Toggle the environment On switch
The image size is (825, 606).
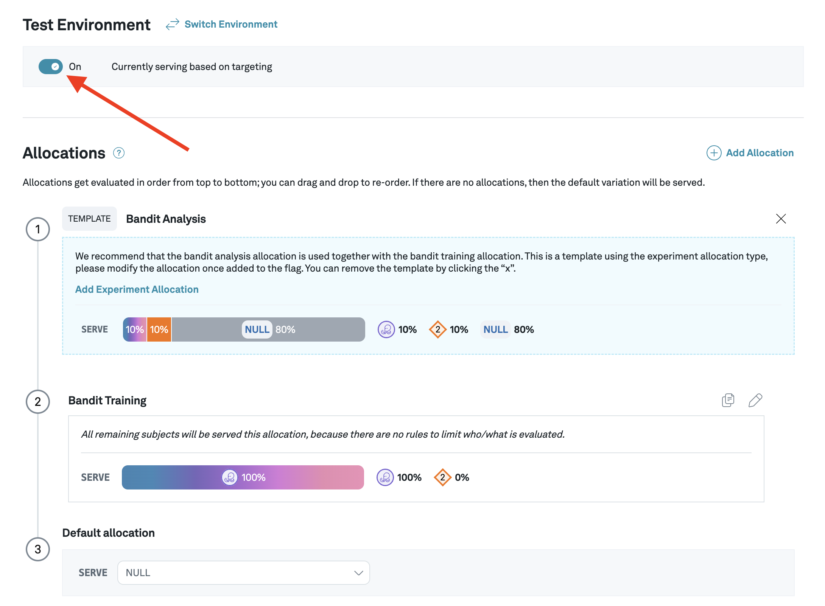point(50,67)
